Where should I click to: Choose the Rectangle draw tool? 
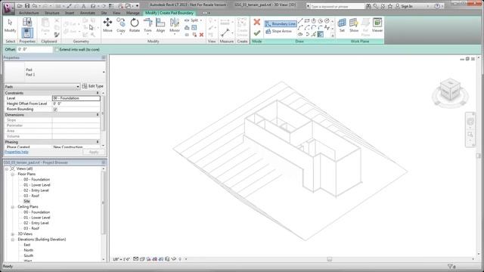click(x=307, y=21)
